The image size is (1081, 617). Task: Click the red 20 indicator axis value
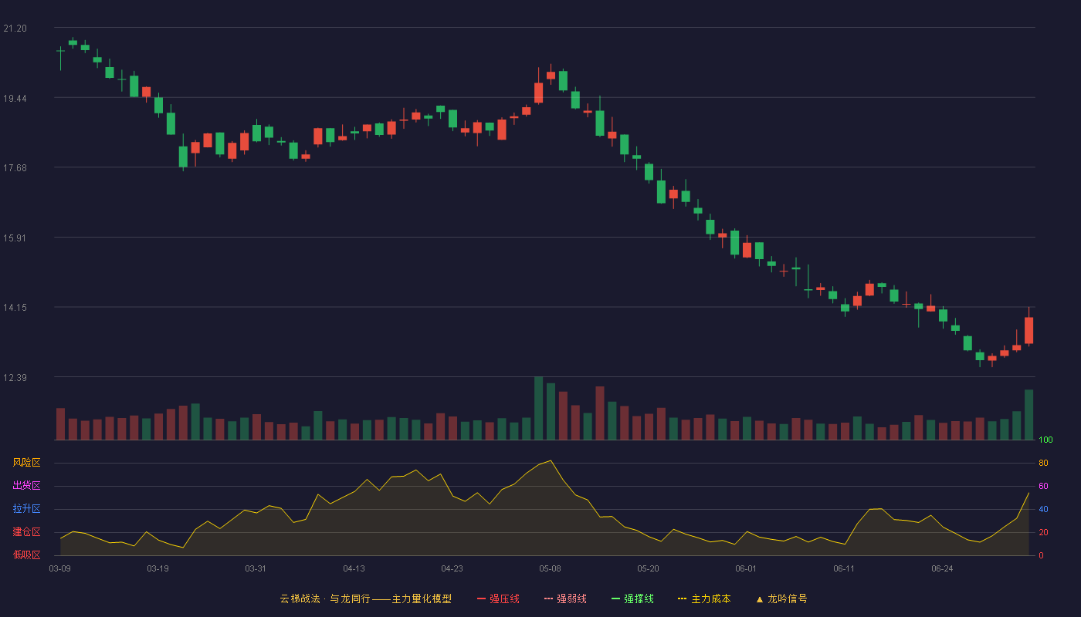(1043, 533)
